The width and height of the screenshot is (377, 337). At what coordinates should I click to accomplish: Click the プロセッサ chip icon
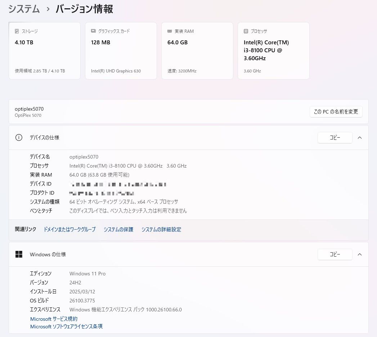[x=246, y=31]
